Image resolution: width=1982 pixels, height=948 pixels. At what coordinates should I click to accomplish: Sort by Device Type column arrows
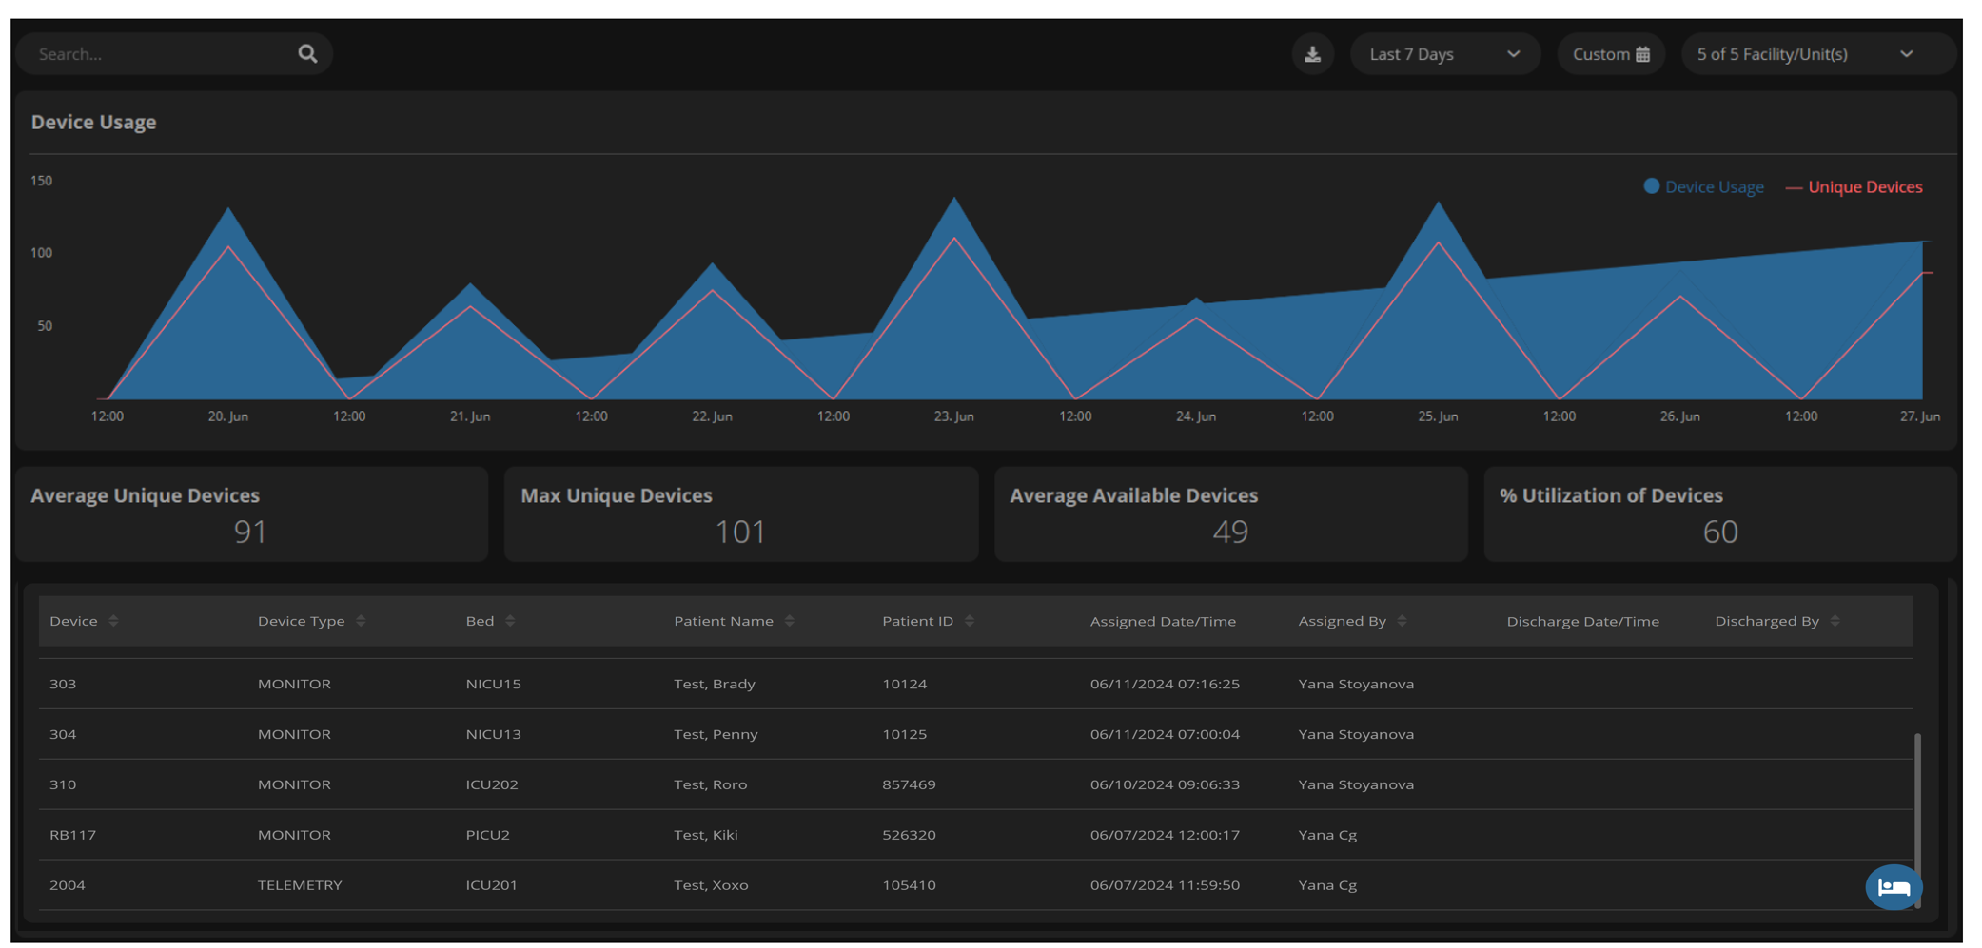point(361,621)
